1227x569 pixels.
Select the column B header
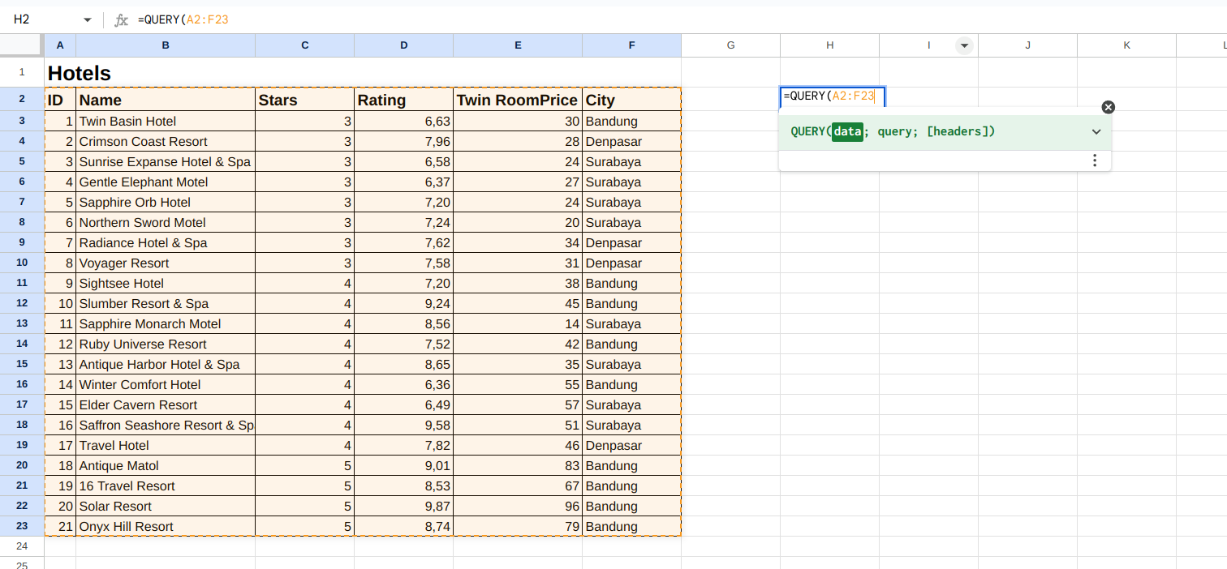(166, 45)
